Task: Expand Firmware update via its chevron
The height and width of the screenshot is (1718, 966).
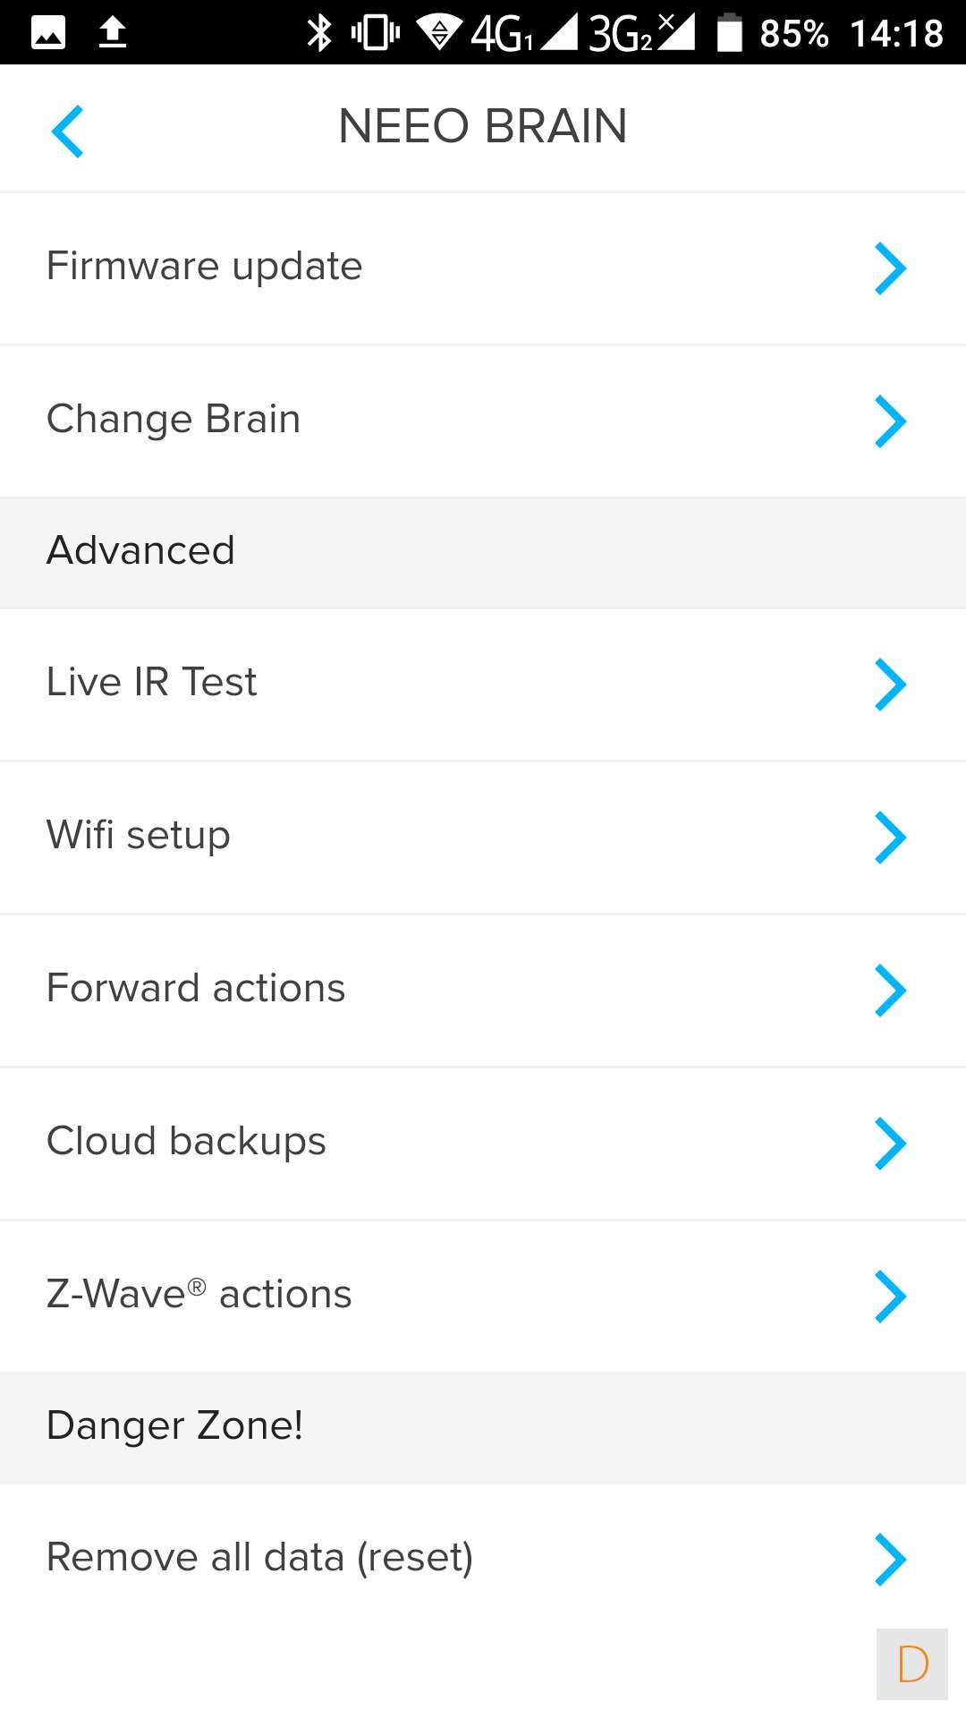Action: coord(890,268)
